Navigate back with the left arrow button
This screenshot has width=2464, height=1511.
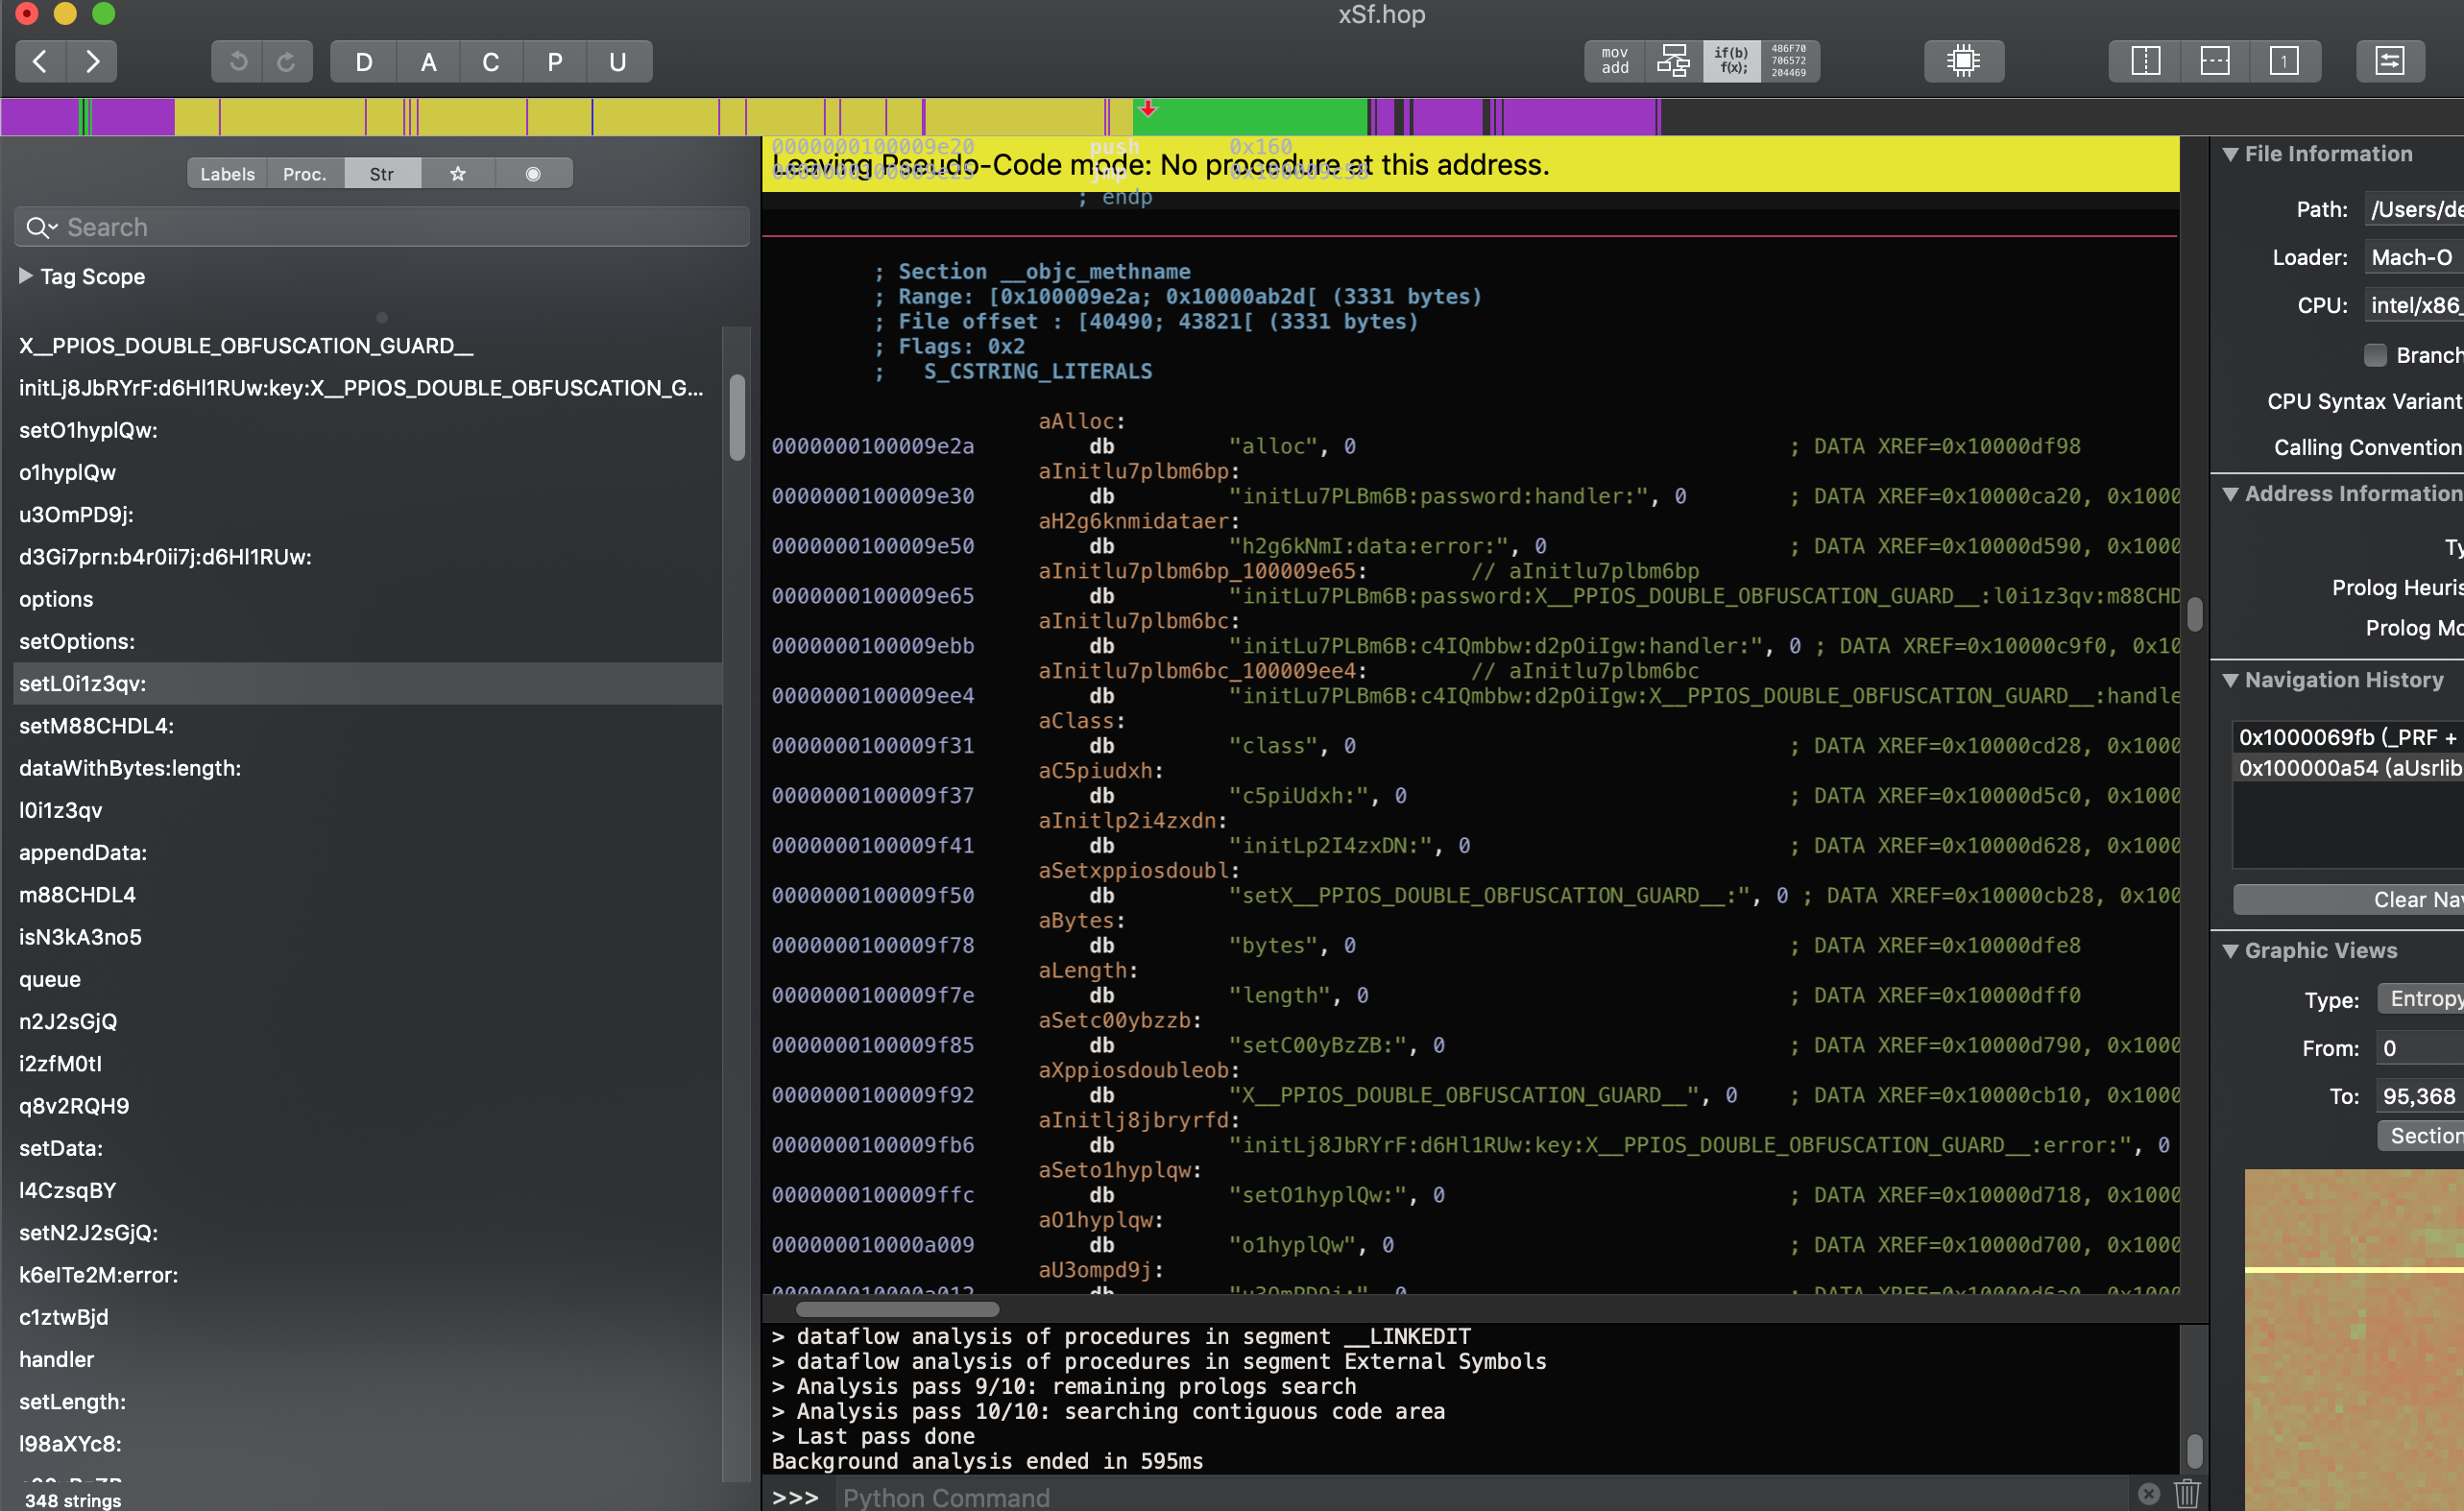pyautogui.click(x=41, y=62)
